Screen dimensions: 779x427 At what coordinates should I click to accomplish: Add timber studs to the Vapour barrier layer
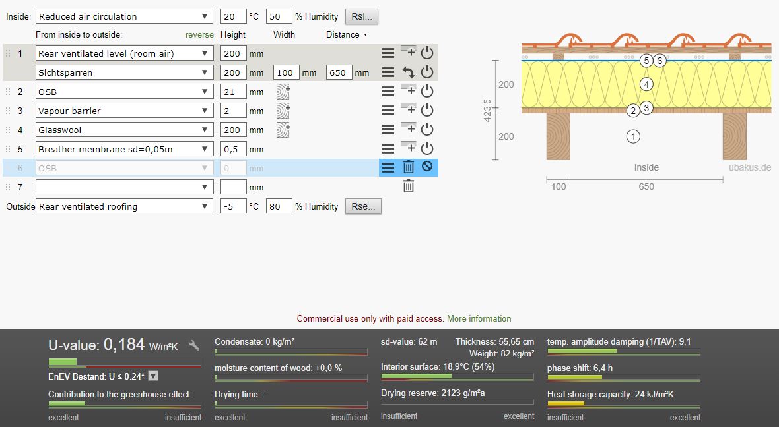point(283,111)
